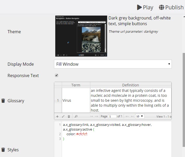Sort by the Definition column header
The image size is (185, 157).
131,85
